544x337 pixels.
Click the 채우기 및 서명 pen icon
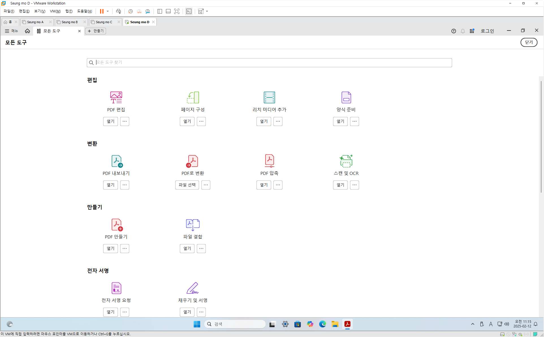point(193,288)
